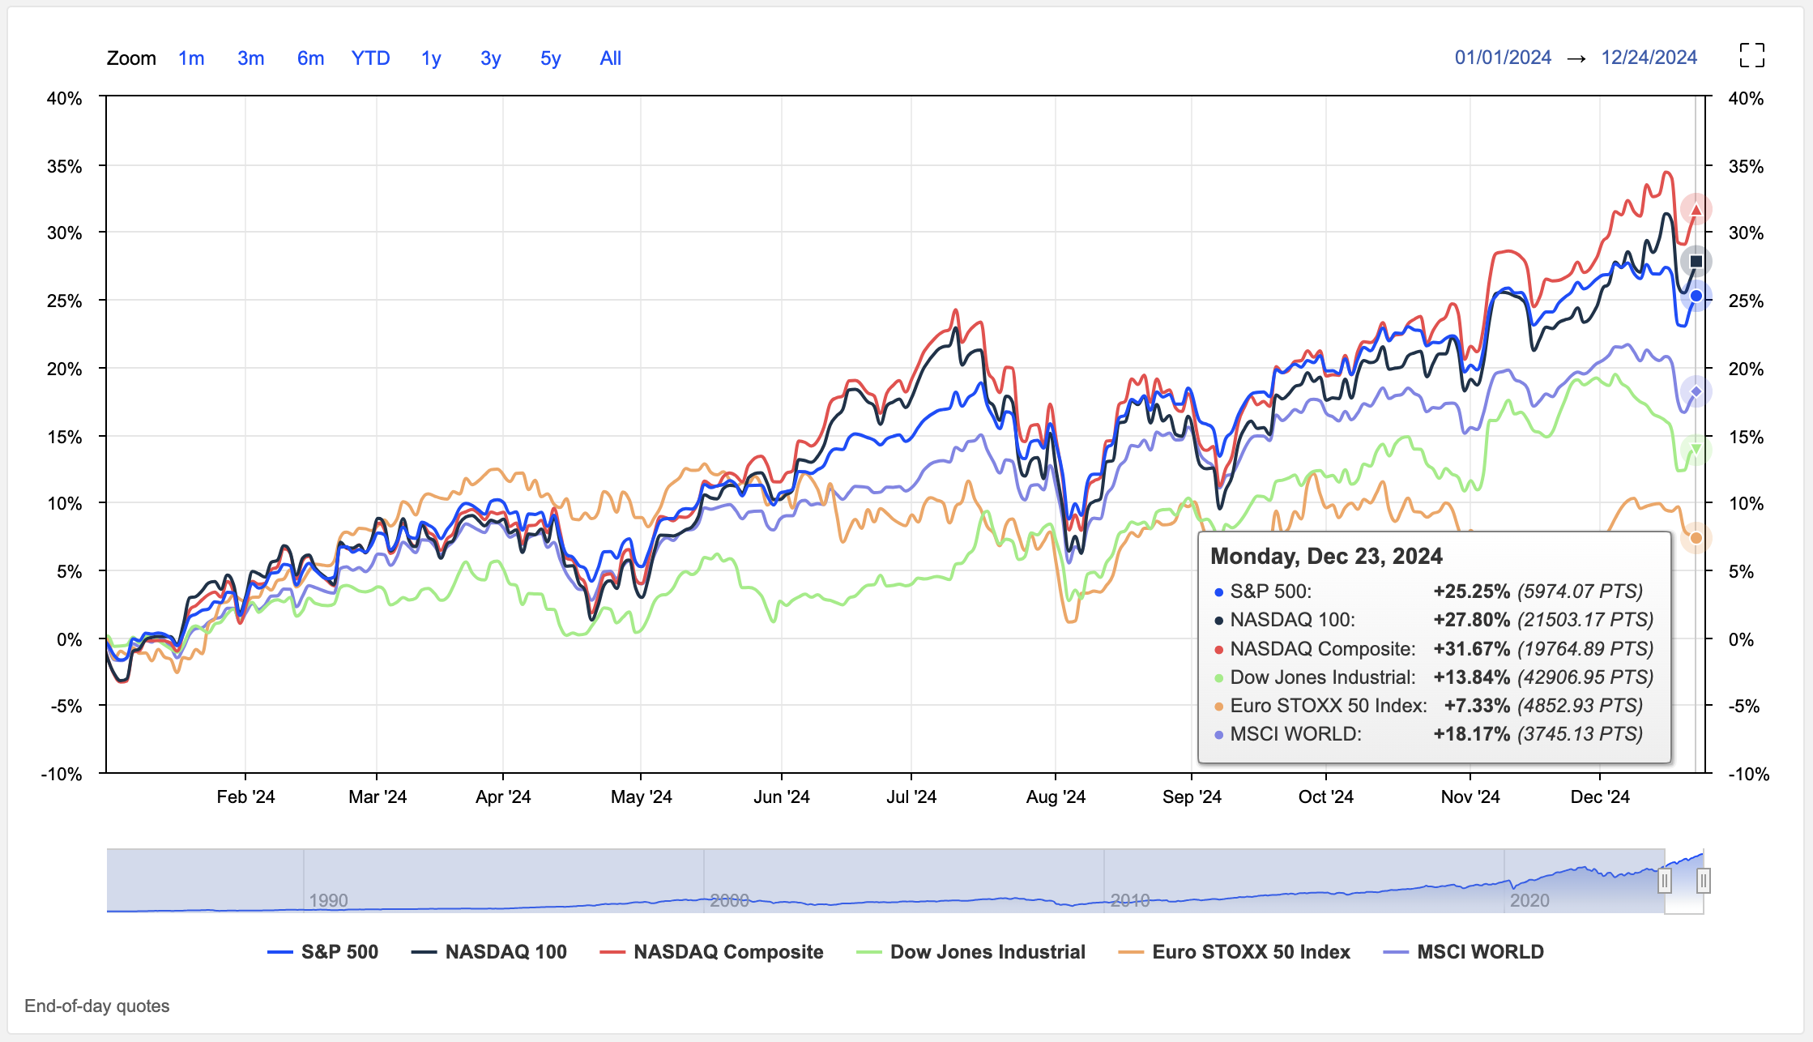1813x1042 pixels.
Task: Click the MSCI WORLD +18.17% tooltip value
Action: 1472,734
